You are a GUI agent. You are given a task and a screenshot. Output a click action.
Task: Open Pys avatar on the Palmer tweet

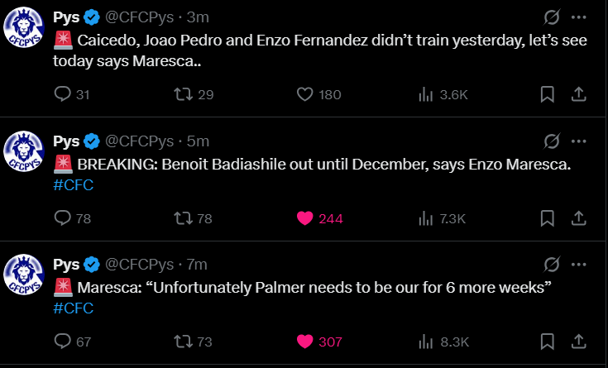(x=23, y=275)
